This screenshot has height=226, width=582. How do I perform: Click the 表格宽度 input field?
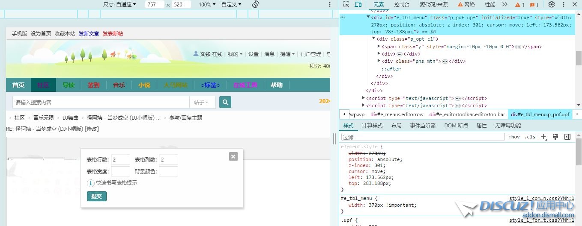pyautogui.click(x=120, y=171)
